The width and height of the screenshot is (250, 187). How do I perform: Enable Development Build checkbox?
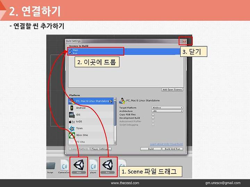153,118
